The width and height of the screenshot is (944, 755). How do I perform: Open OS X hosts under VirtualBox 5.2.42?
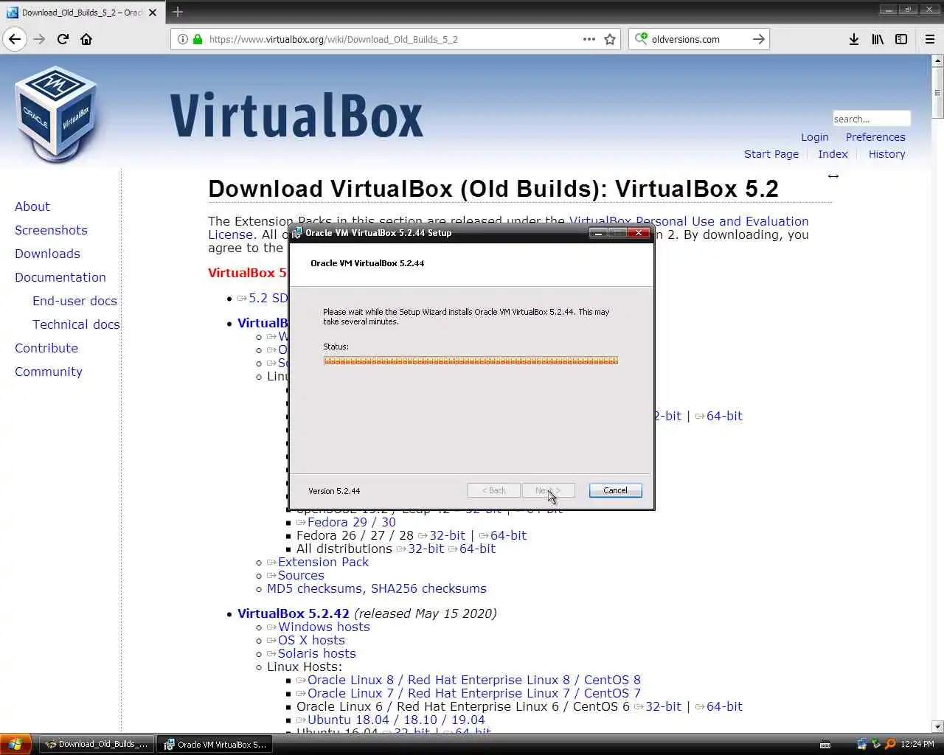(311, 640)
